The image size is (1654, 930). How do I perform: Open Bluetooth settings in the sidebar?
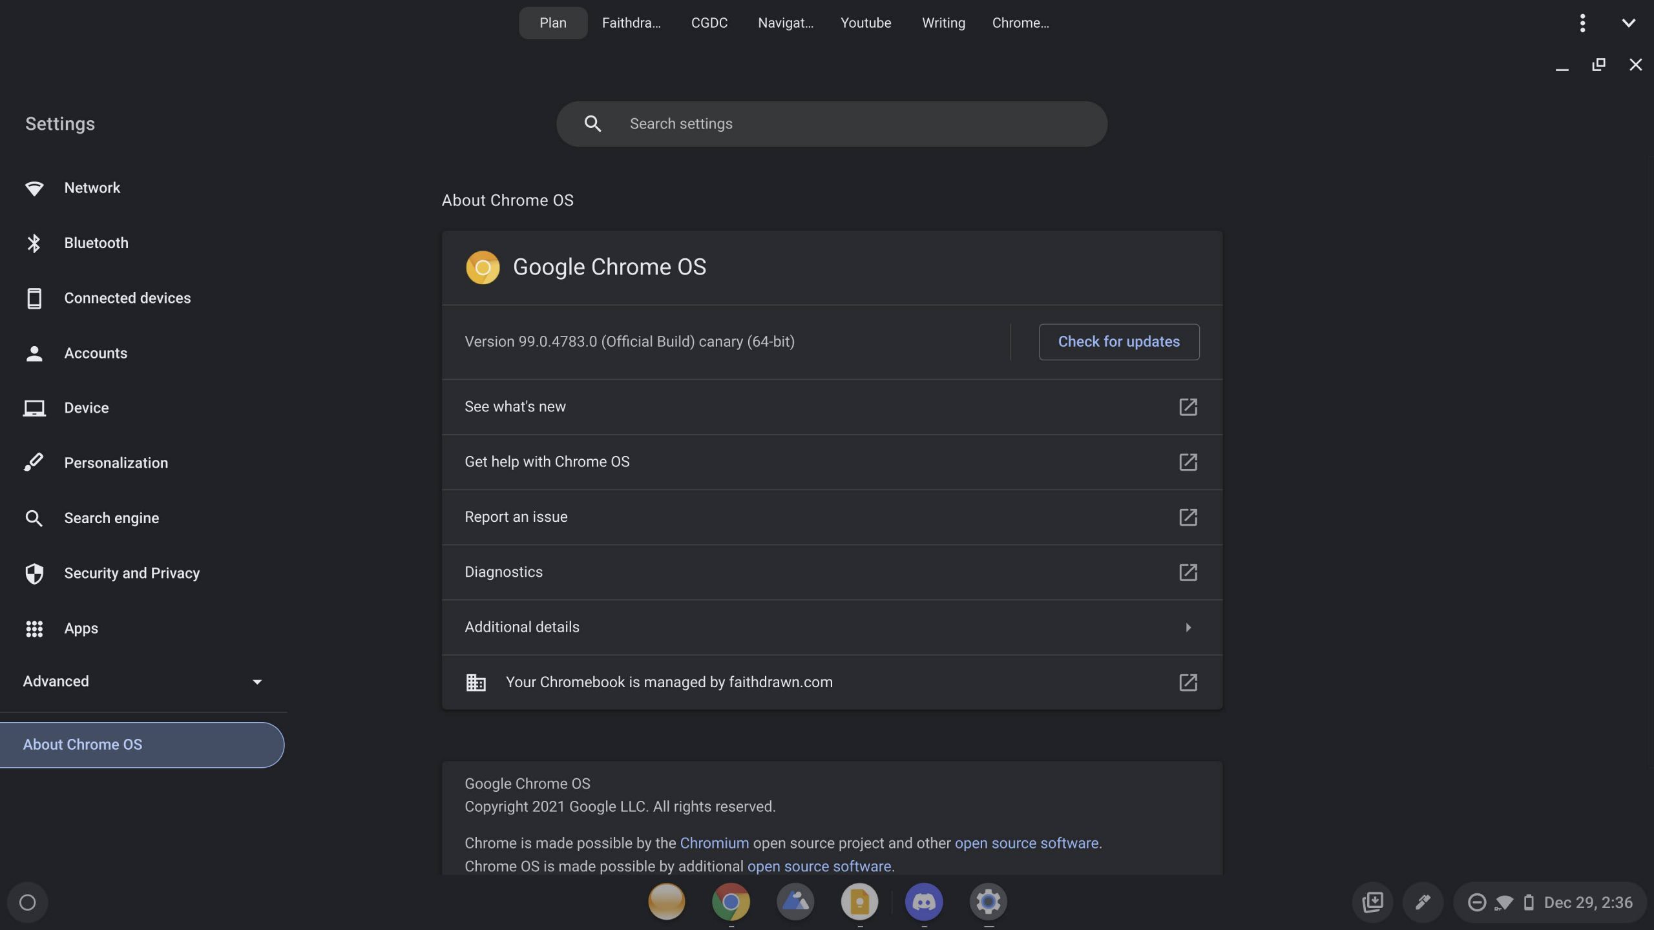[x=96, y=243]
